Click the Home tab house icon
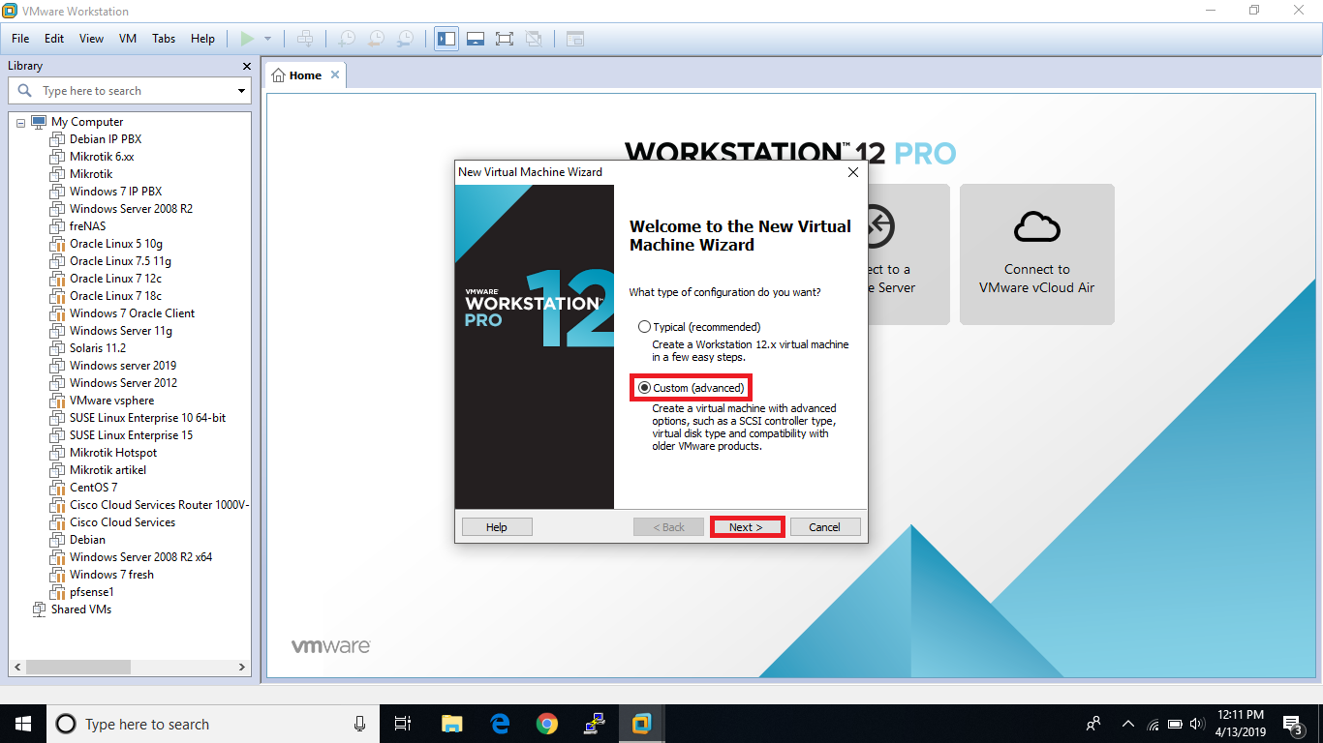The width and height of the screenshot is (1323, 743). 278,74
